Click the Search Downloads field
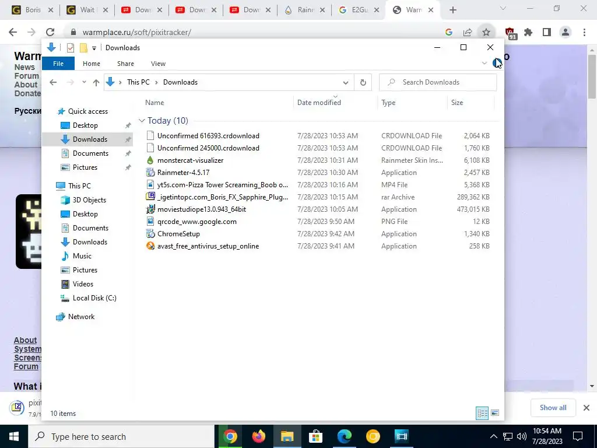Screen dimensions: 597x448 (438, 82)
